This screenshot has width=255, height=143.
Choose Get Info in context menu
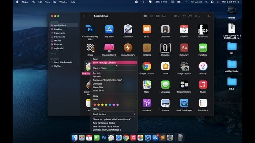click(114, 73)
